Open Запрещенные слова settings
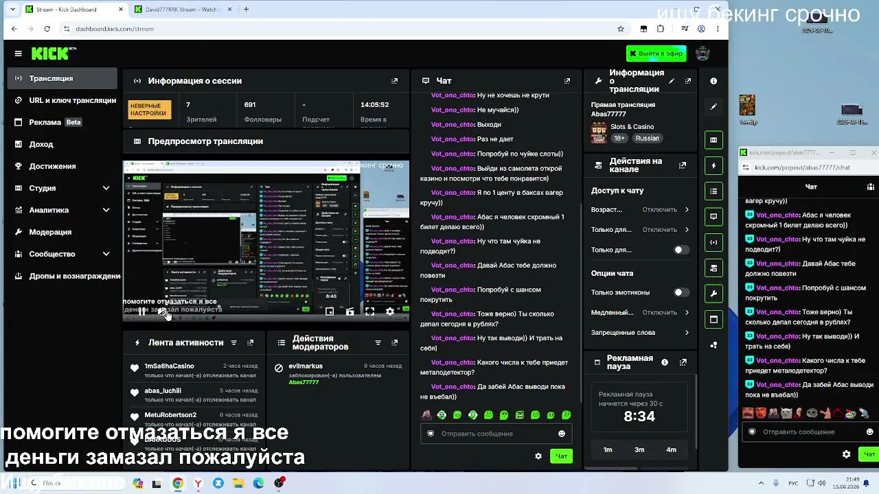This screenshot has height=494, width=879. (x=640, y=333)
